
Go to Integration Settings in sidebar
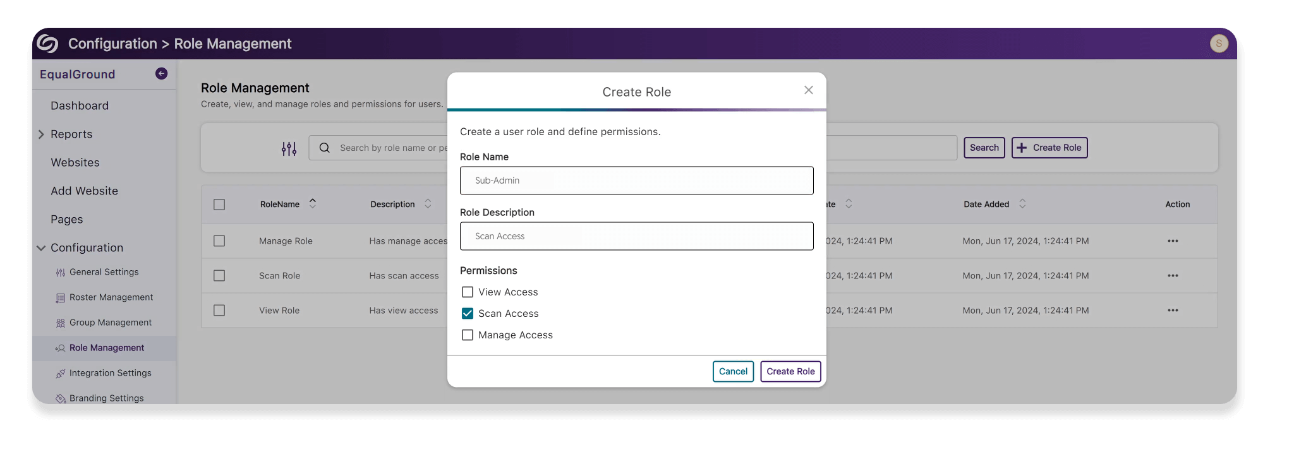[110, 373]
